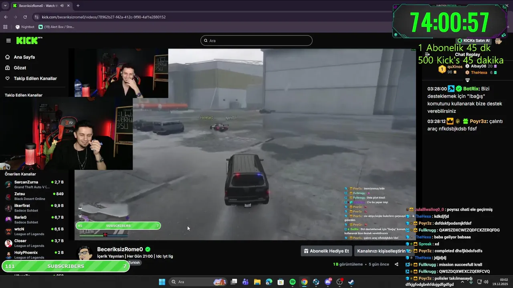The image size is (513, 288).
Task: Go back with the browser back arrow
Action: click(x=6, y=17)
